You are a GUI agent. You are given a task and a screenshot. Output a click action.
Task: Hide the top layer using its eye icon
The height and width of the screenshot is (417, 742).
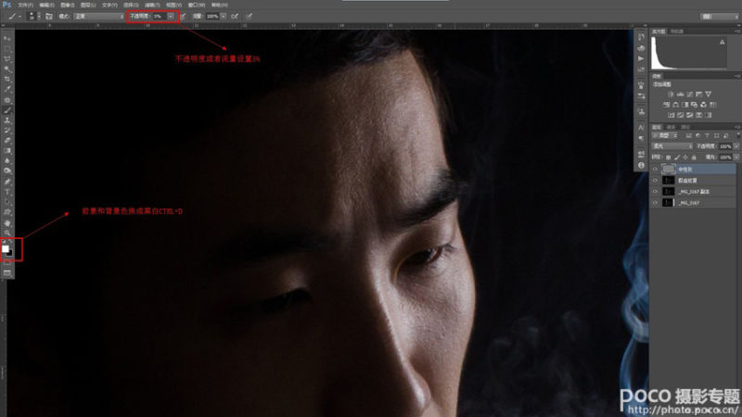656,170
